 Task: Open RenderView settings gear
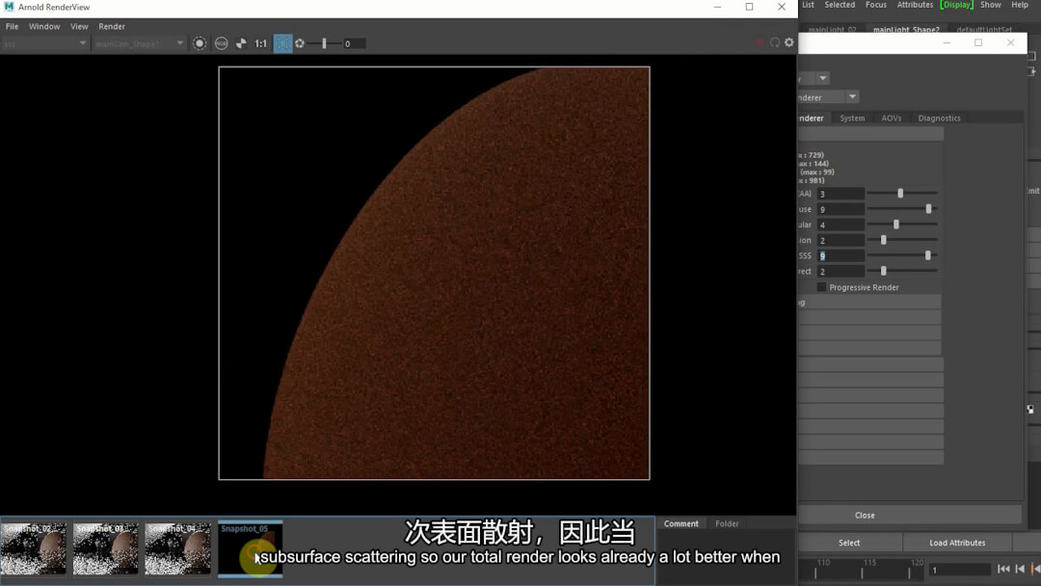point(788,42)
